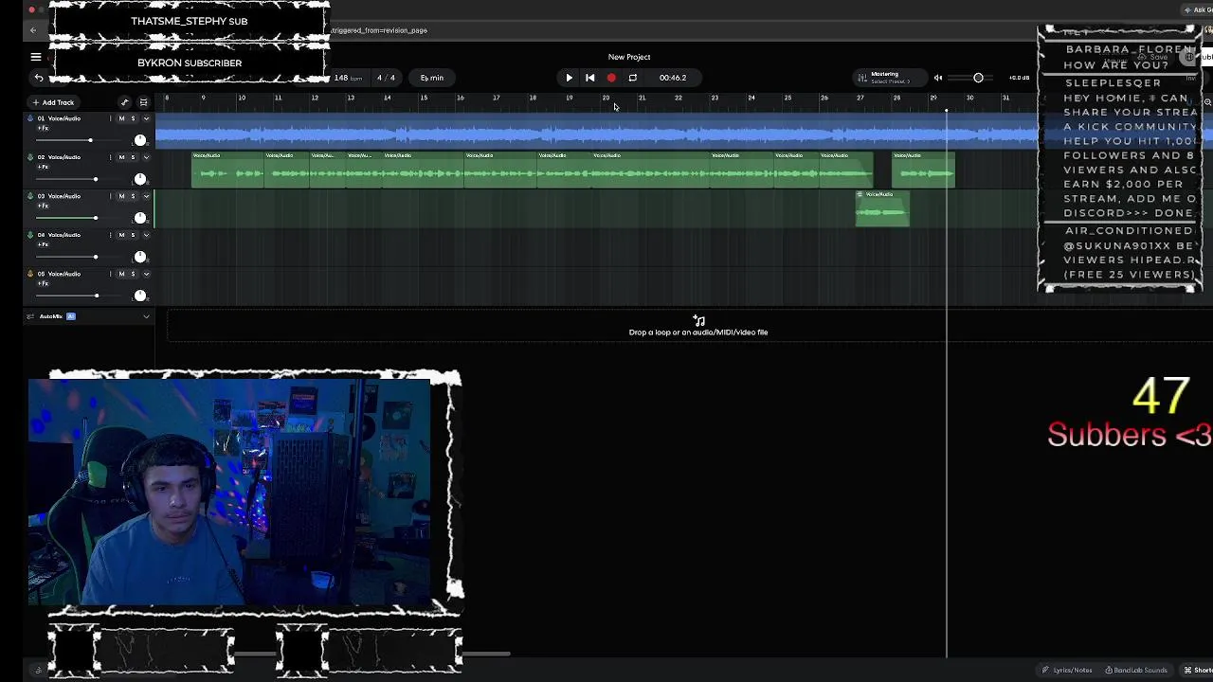The width and height of the screenshot is (1213, 682).
Task: Expand track 03 chevron
Action: (146, 196)
